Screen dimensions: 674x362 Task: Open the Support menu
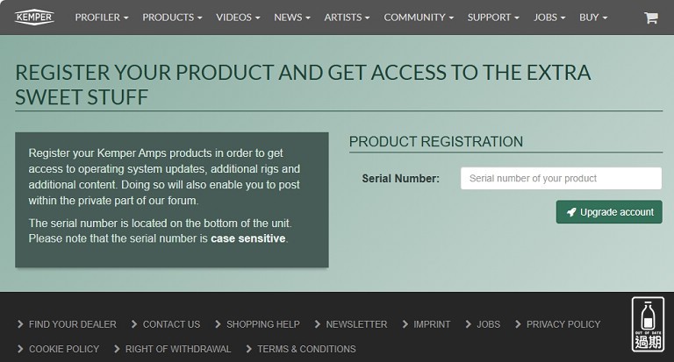coord(493,18)
